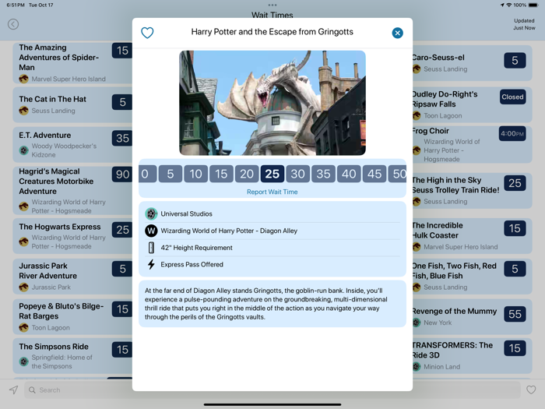Tap the Gringotts dragon photo
Screen dimensions: 545x409
coord(272,103)
